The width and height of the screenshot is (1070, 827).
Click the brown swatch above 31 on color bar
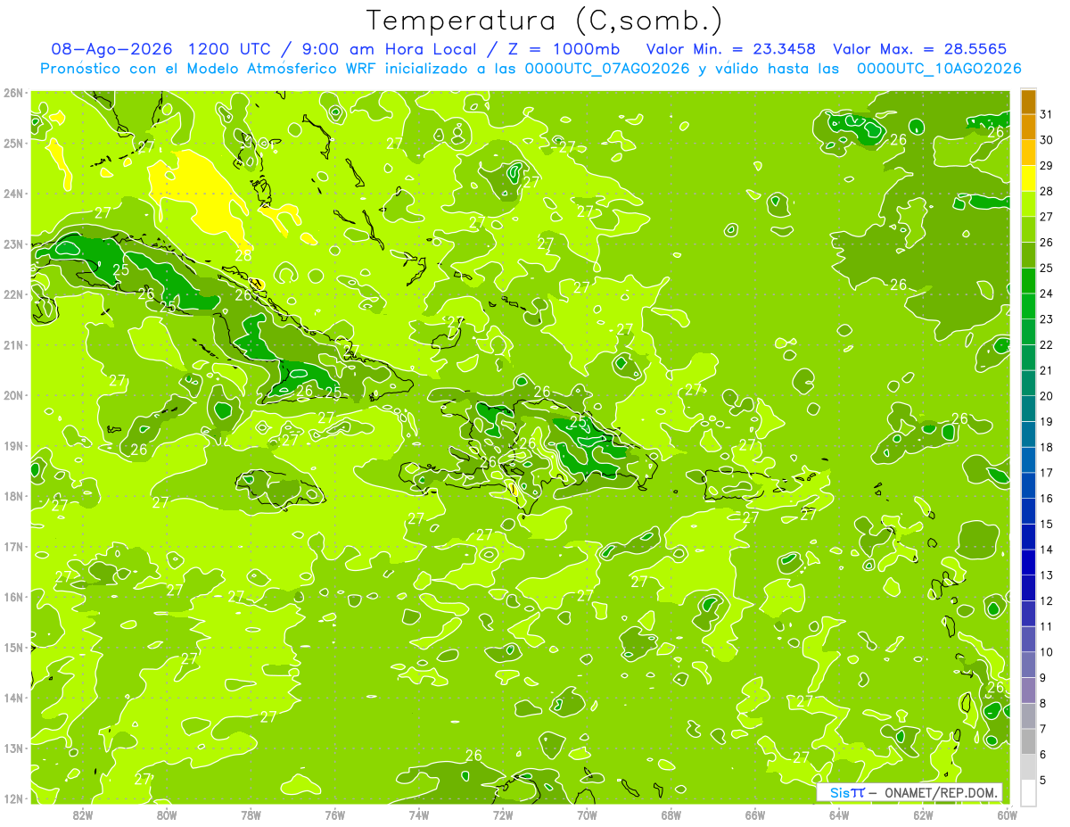pyautogui.click(x=1028, y=102)
